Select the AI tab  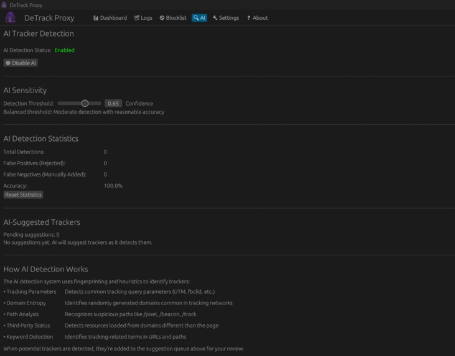coord(199,18)
